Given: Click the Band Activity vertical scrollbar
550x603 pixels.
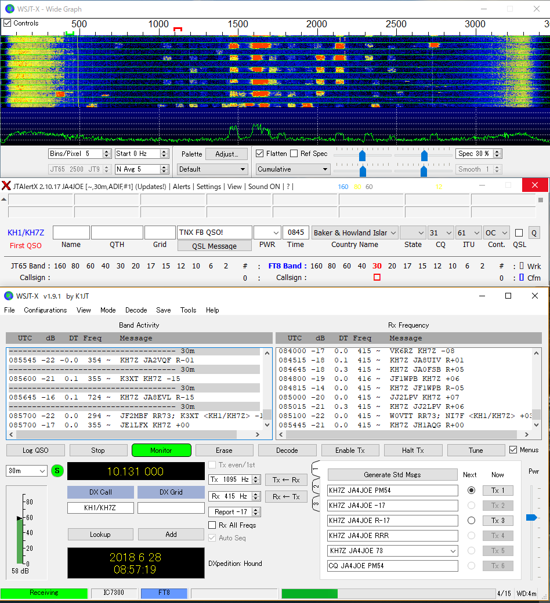Looking at the screenshot, I should pos(267,389).
